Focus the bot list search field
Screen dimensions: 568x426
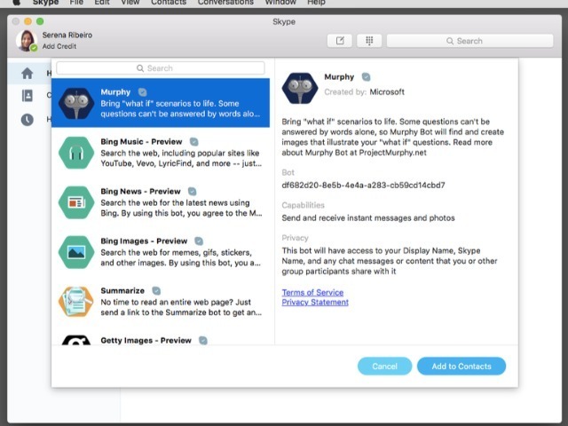tap(161, 68)
